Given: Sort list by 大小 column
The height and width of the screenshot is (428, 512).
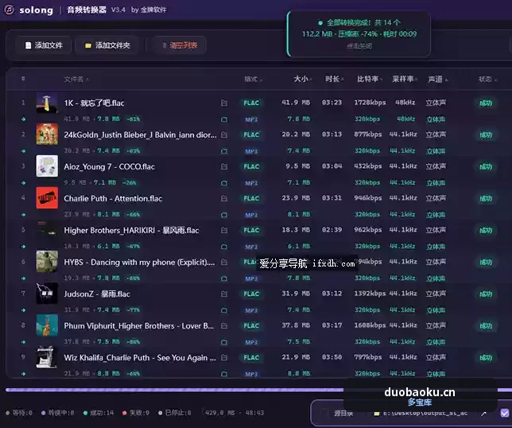Looking at the screenshot, I should click(x=302, y=79).
